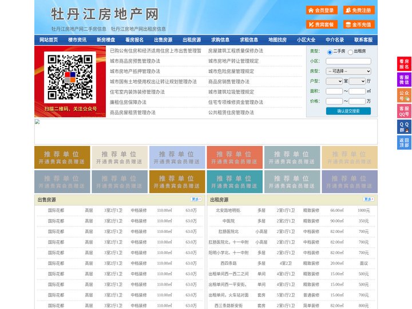Open 商品房销售管理办法 link
The width and height of the screenshot is (412, 309).
[229, 81]
